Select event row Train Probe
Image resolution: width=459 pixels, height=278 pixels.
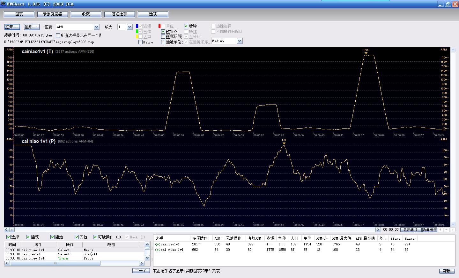pyautogui.click(x=75, y=258)
